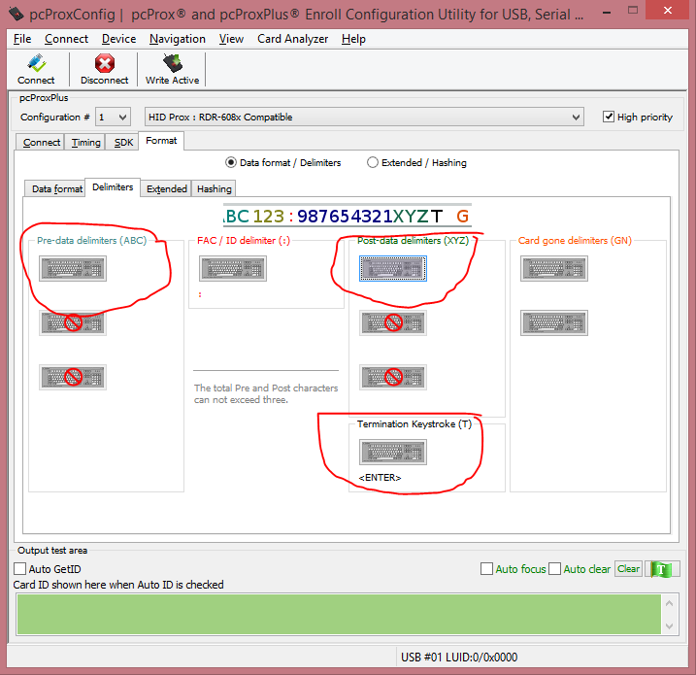Open the Card Analyzer menu
This screenshot has width=696, height=675.
tap(293, 39)
